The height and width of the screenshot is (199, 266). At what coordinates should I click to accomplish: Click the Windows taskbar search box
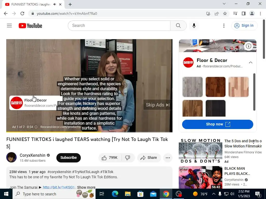[54, 194]
